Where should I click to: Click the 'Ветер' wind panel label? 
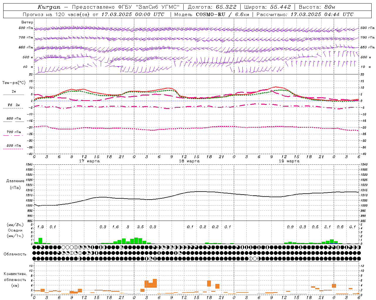point(27,22)
